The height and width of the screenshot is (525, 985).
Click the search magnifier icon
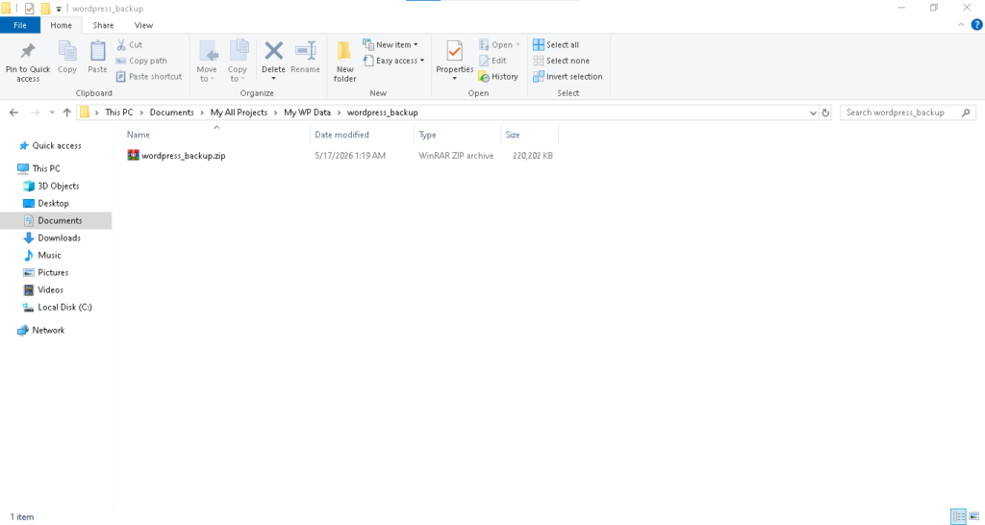(x=966, y=112)
